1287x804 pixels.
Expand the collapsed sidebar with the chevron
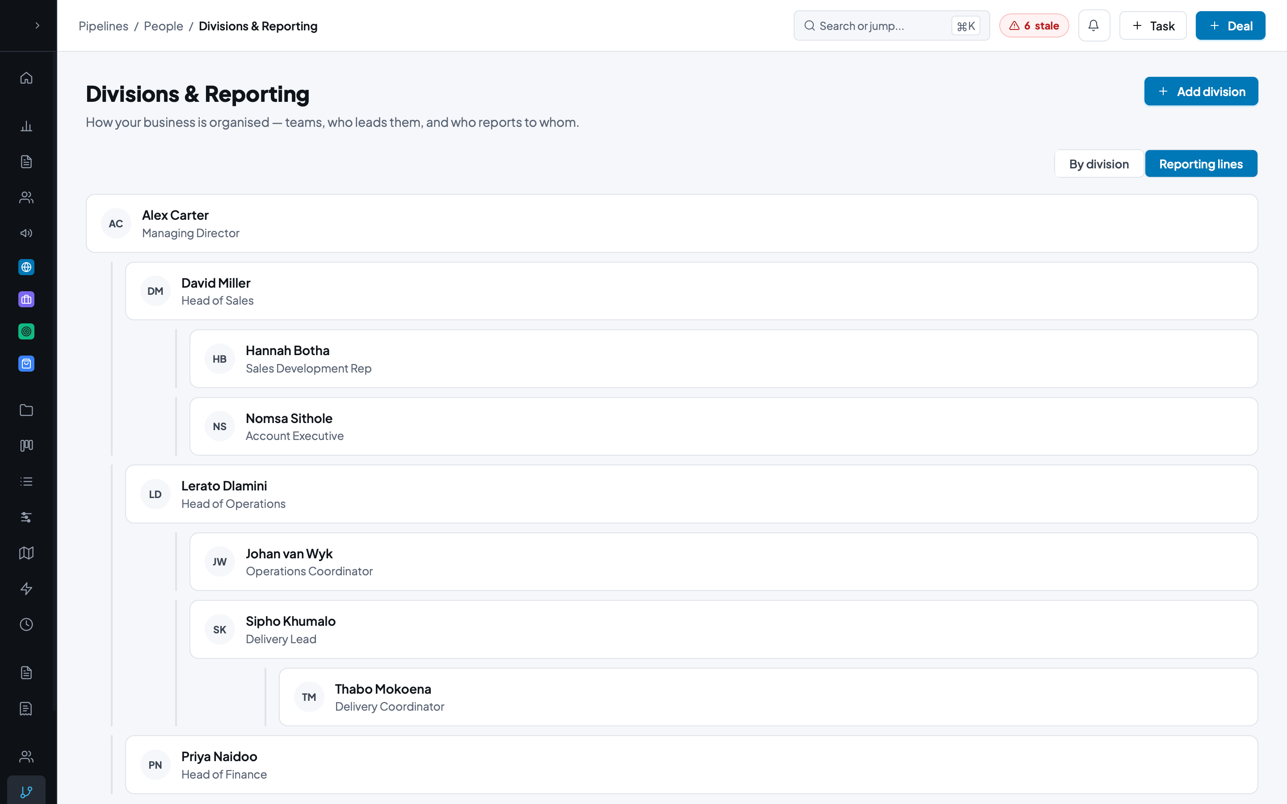[37, 25]
